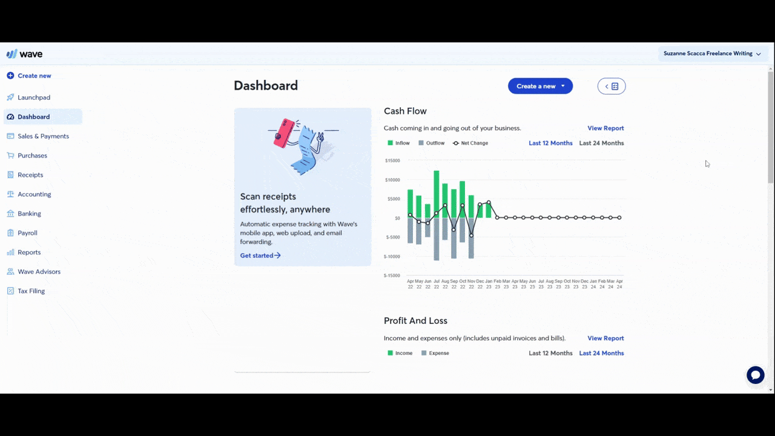This screenshot has width=775, height=436.
Task: Show Cash Flow Last 12 Months
Action: pyautogui.click(x=550, y=144)
